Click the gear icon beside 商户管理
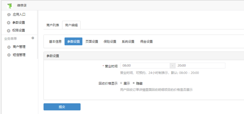This screenshot has width=244, height=114. (x=9, y=47)
